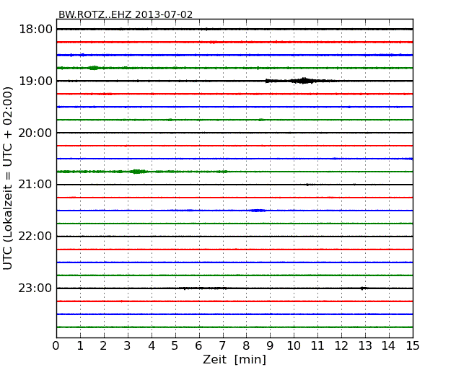Click x-axis tick label 1
The image size is (469, 375).
tap(80, 345)
